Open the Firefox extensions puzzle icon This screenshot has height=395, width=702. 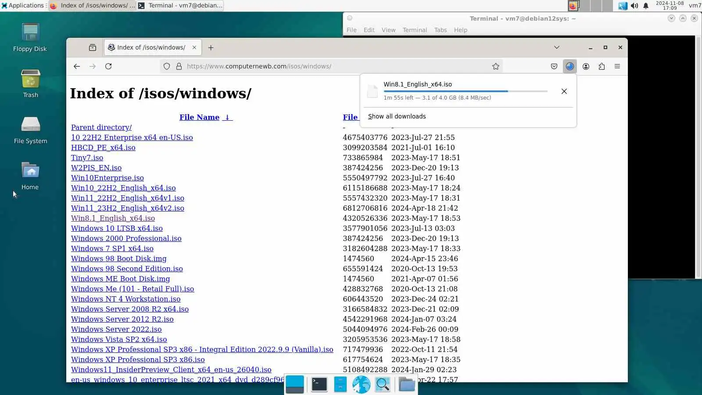(x=602, y=66)
